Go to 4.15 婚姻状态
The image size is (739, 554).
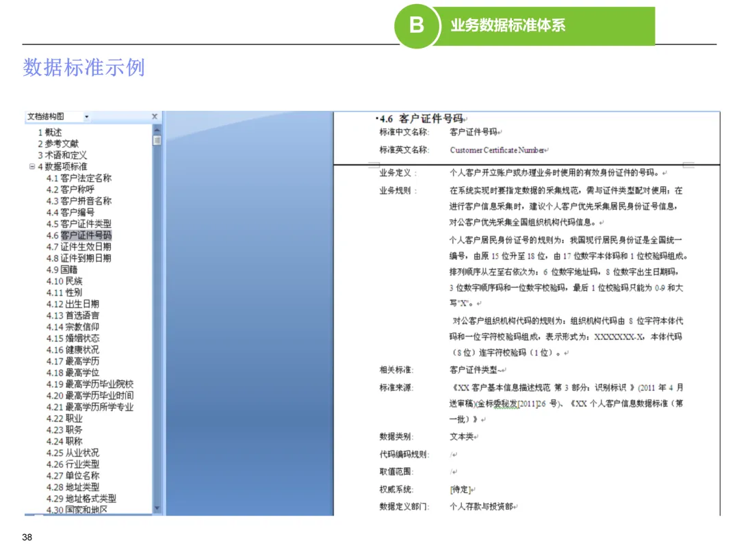pos(73,339)
